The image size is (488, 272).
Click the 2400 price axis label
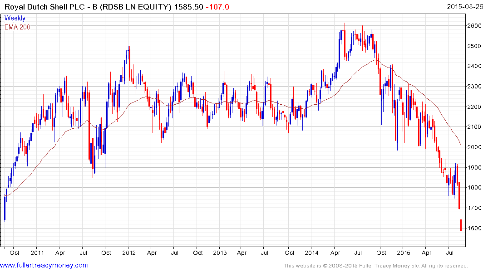tap(474, 66)
